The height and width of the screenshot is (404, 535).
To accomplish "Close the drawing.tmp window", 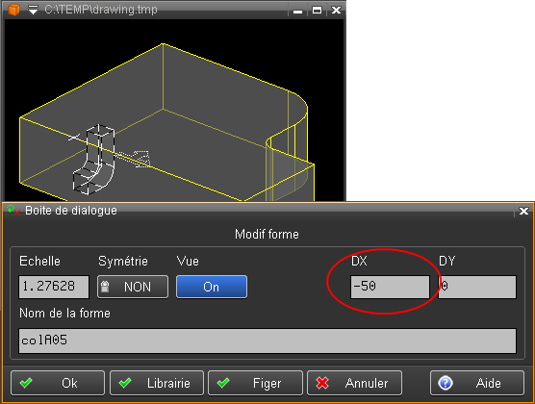I will pos(336,11).
